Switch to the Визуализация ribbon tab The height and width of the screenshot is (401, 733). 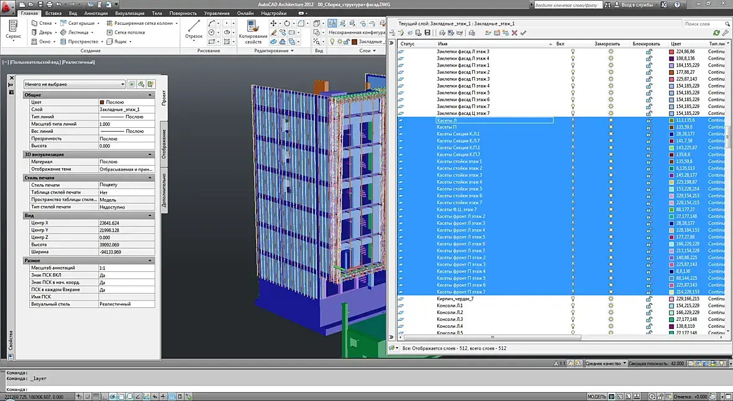tap(129, 13)
